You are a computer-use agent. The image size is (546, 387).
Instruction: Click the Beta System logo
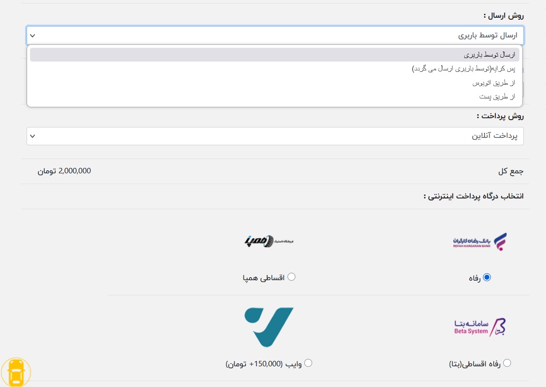[479, 327]
